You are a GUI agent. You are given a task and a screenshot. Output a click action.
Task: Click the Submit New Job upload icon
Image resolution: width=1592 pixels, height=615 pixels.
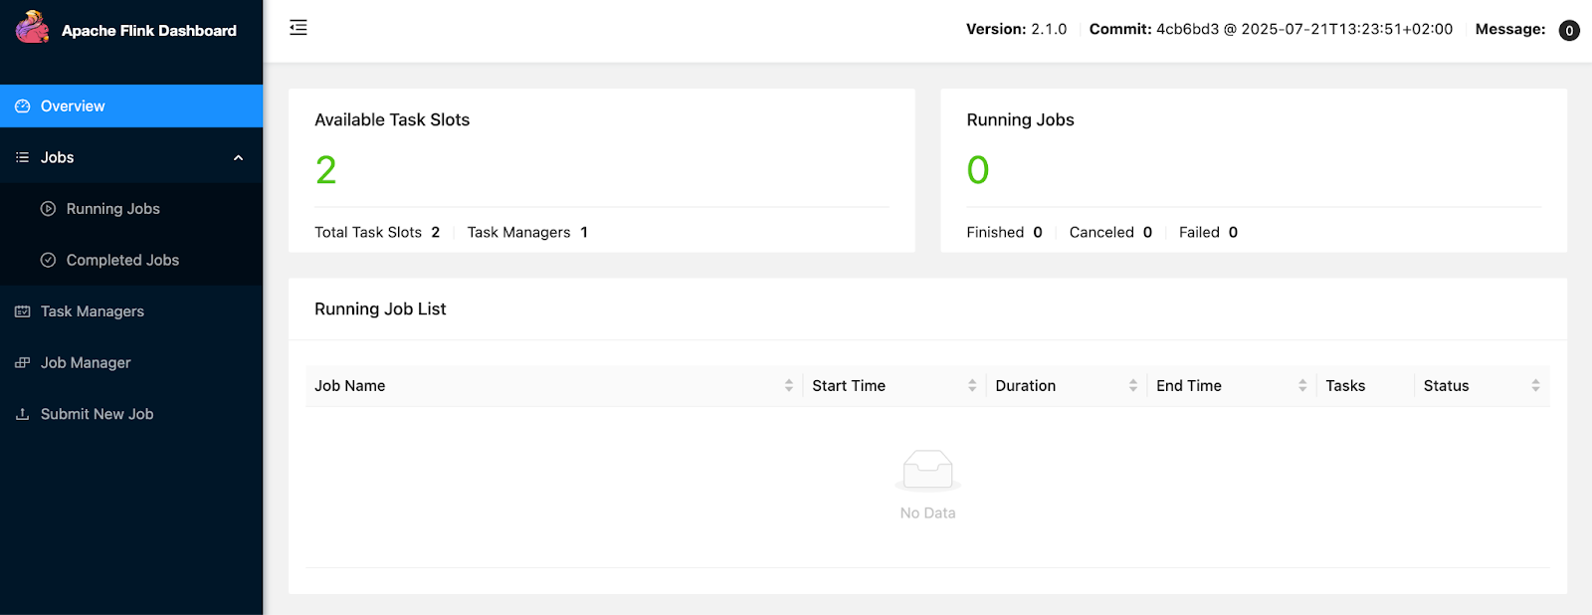[x=23, y=414]
